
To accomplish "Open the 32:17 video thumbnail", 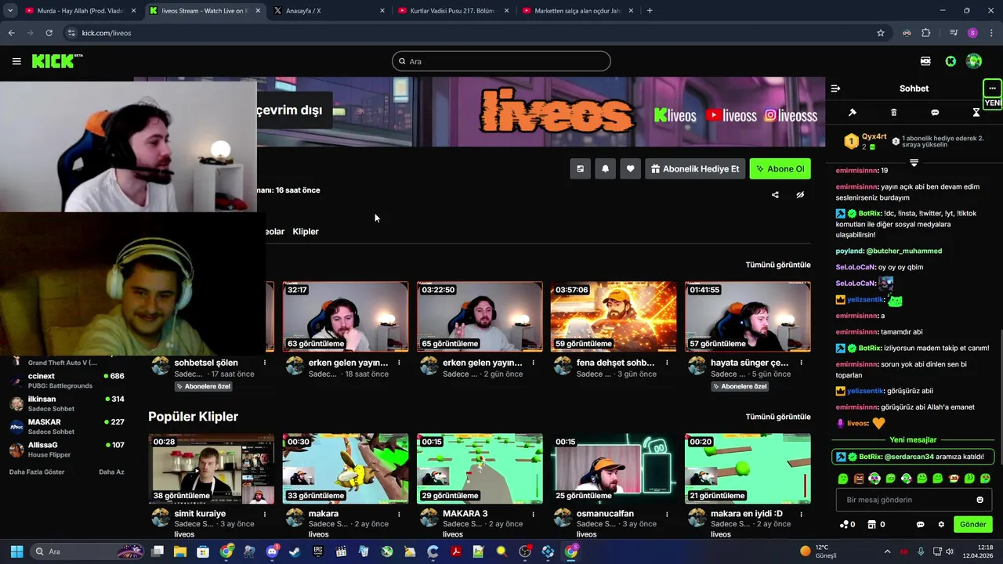I will point(346,316).
